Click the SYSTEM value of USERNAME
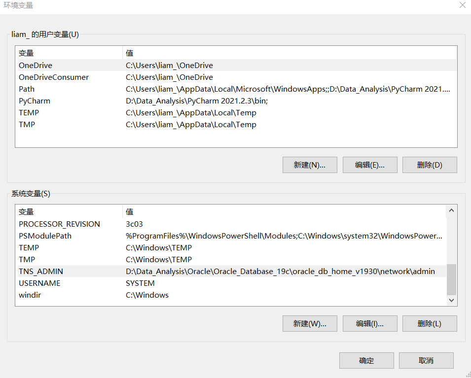Viewport: 471px width, 378px height. (140, 283)
